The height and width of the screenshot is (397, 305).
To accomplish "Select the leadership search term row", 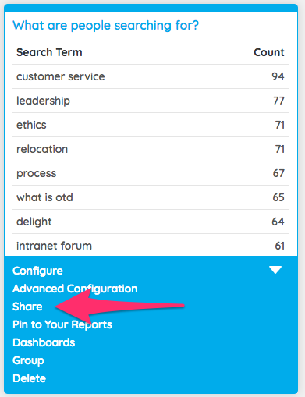I will click(151, 101).
